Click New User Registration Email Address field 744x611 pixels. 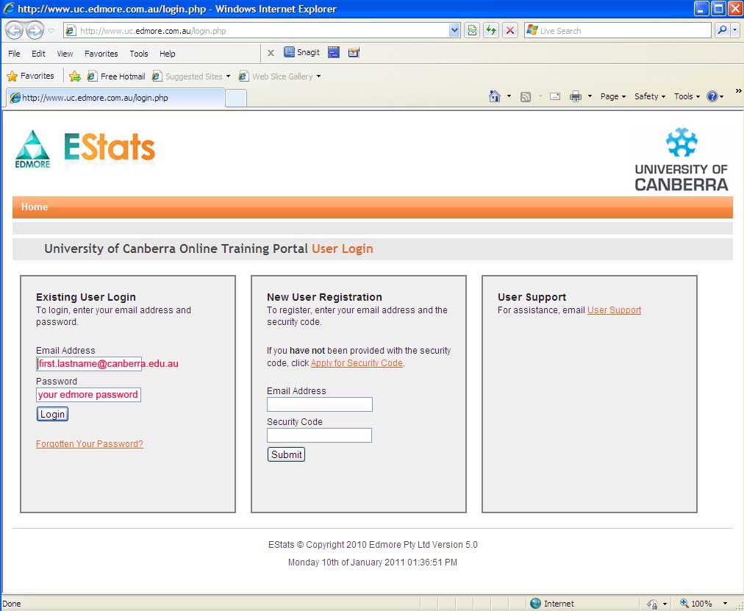320,404
